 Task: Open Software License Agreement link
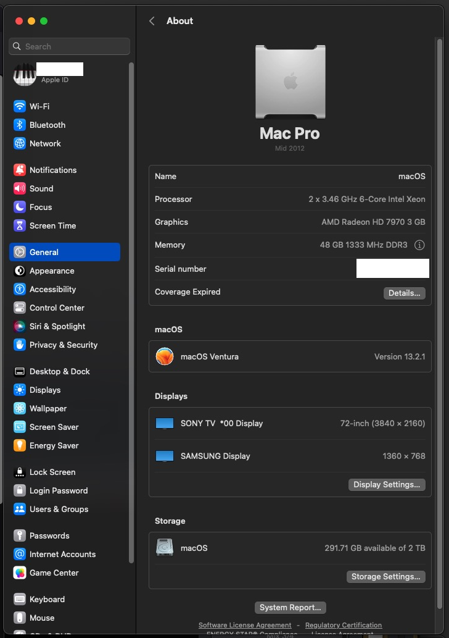pyautogui.click(x=245, y=625)
